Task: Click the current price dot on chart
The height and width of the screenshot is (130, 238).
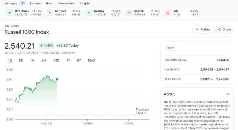Action: pyautogui.click(x=57, y=79)
